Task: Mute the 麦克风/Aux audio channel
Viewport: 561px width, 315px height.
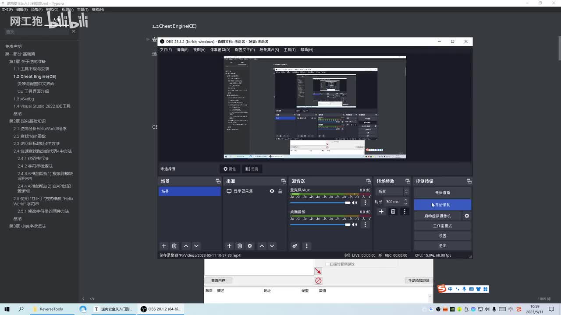Action: pos(355,203)
